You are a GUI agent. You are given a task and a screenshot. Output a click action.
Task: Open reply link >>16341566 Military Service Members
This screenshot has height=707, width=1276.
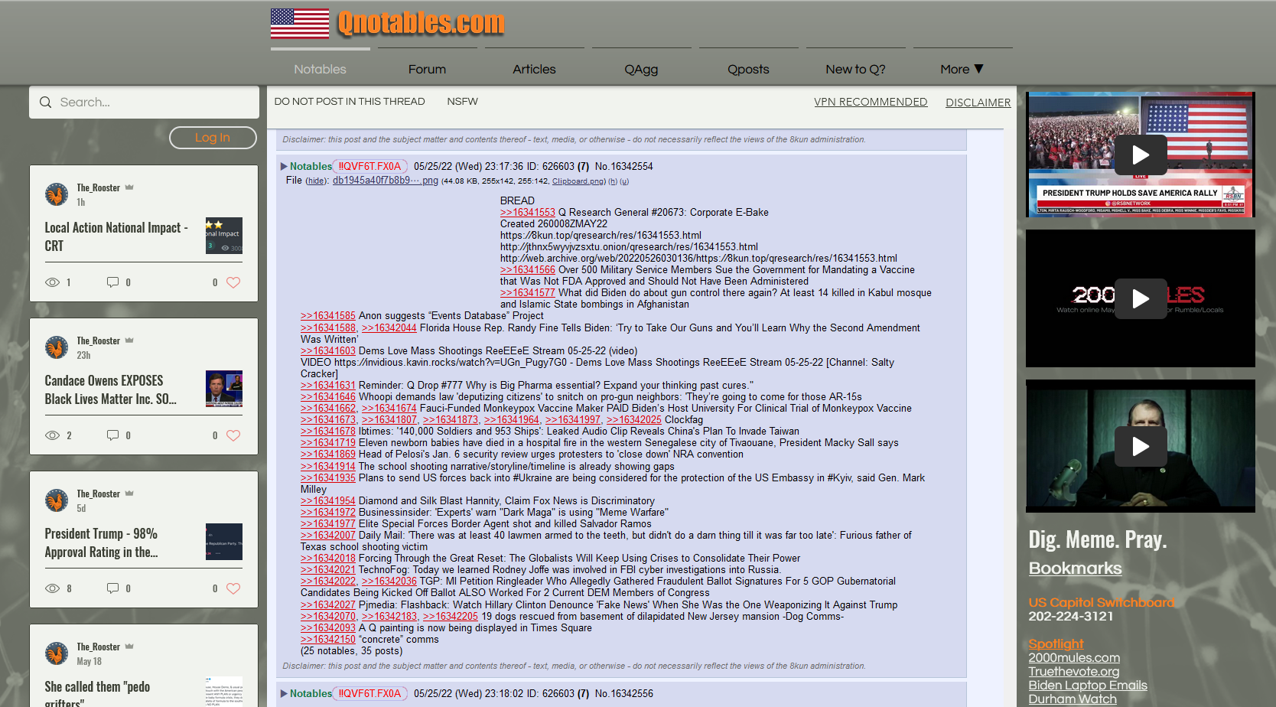click(x=528, y=270)
